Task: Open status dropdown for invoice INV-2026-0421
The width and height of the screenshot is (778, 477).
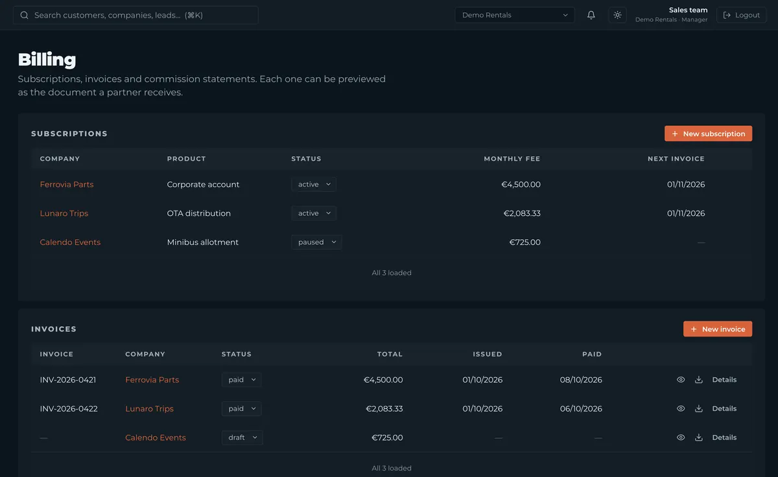Action: (x=242, y=380)
